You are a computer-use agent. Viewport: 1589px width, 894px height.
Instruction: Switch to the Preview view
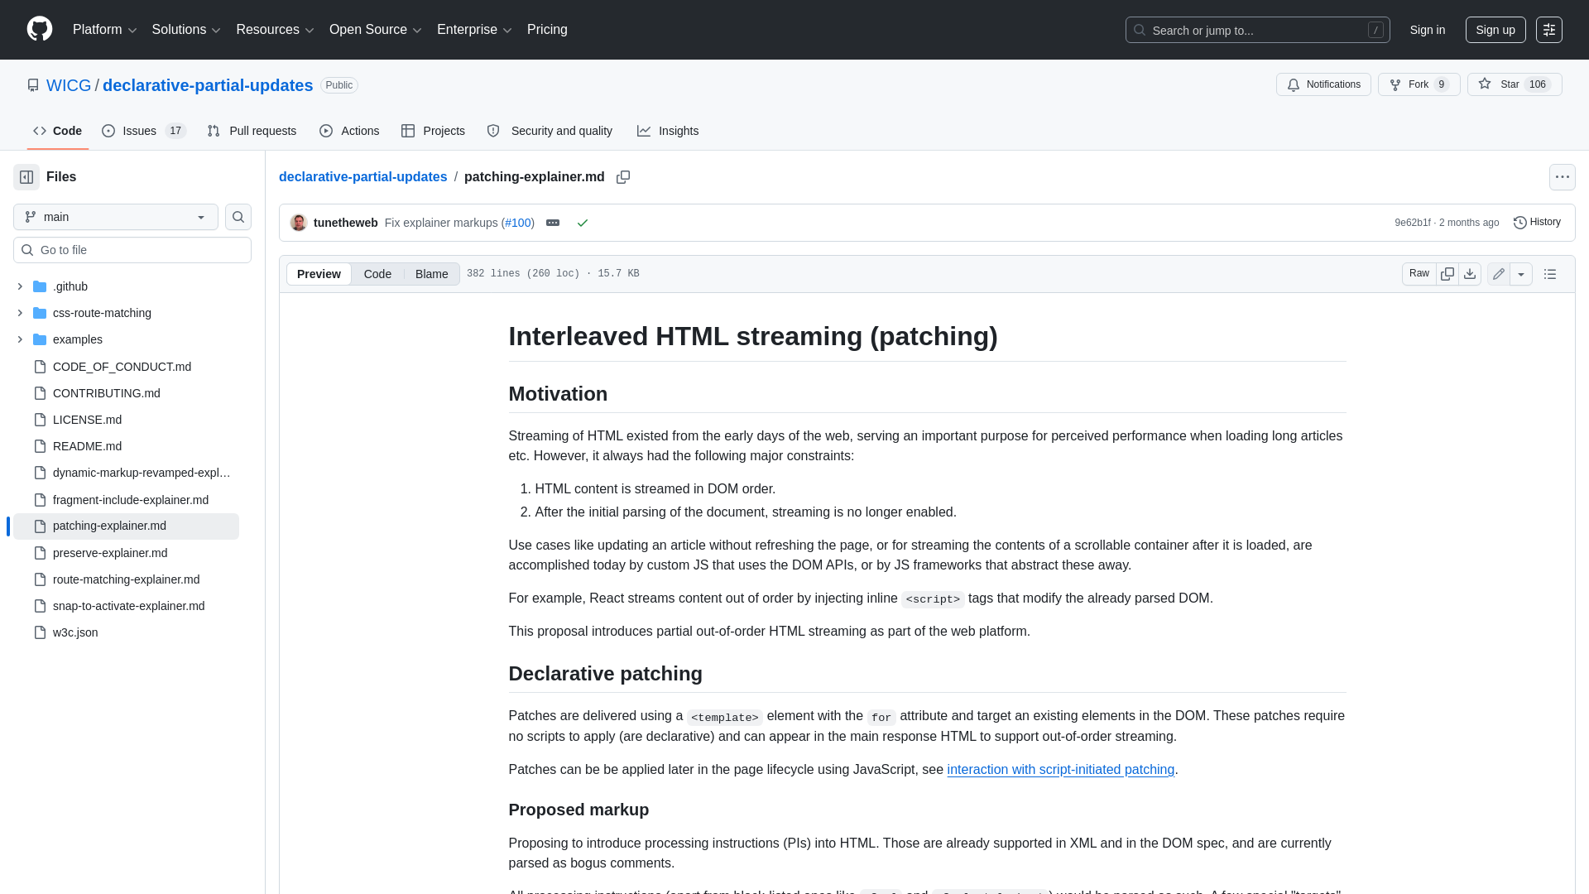point(319,274)
